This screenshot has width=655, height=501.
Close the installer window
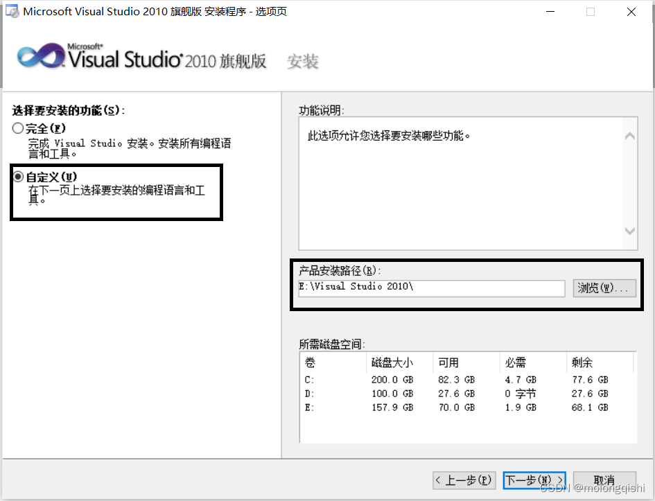pyautogui.click(x=631, y=12)
